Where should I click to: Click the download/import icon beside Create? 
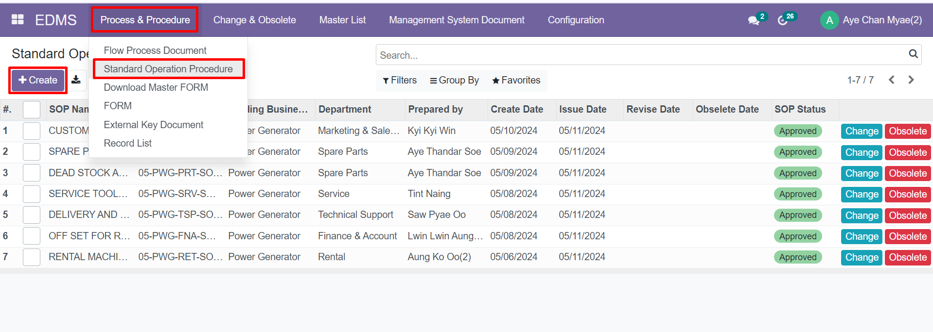(x=76, y=80)
